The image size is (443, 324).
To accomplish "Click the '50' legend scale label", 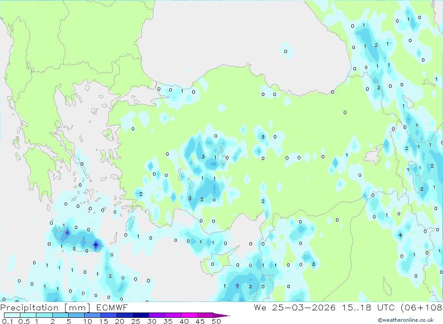I will 217,321.
